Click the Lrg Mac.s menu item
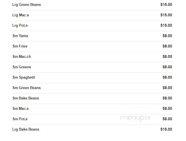The image size is (186, 141). pos(92,15)
